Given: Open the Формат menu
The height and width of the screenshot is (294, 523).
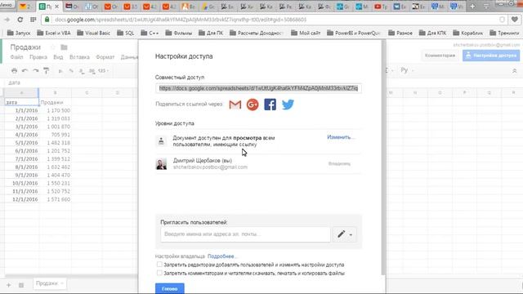Looking at the screenshot, I should pyautogui.click(x=105, y=57).
